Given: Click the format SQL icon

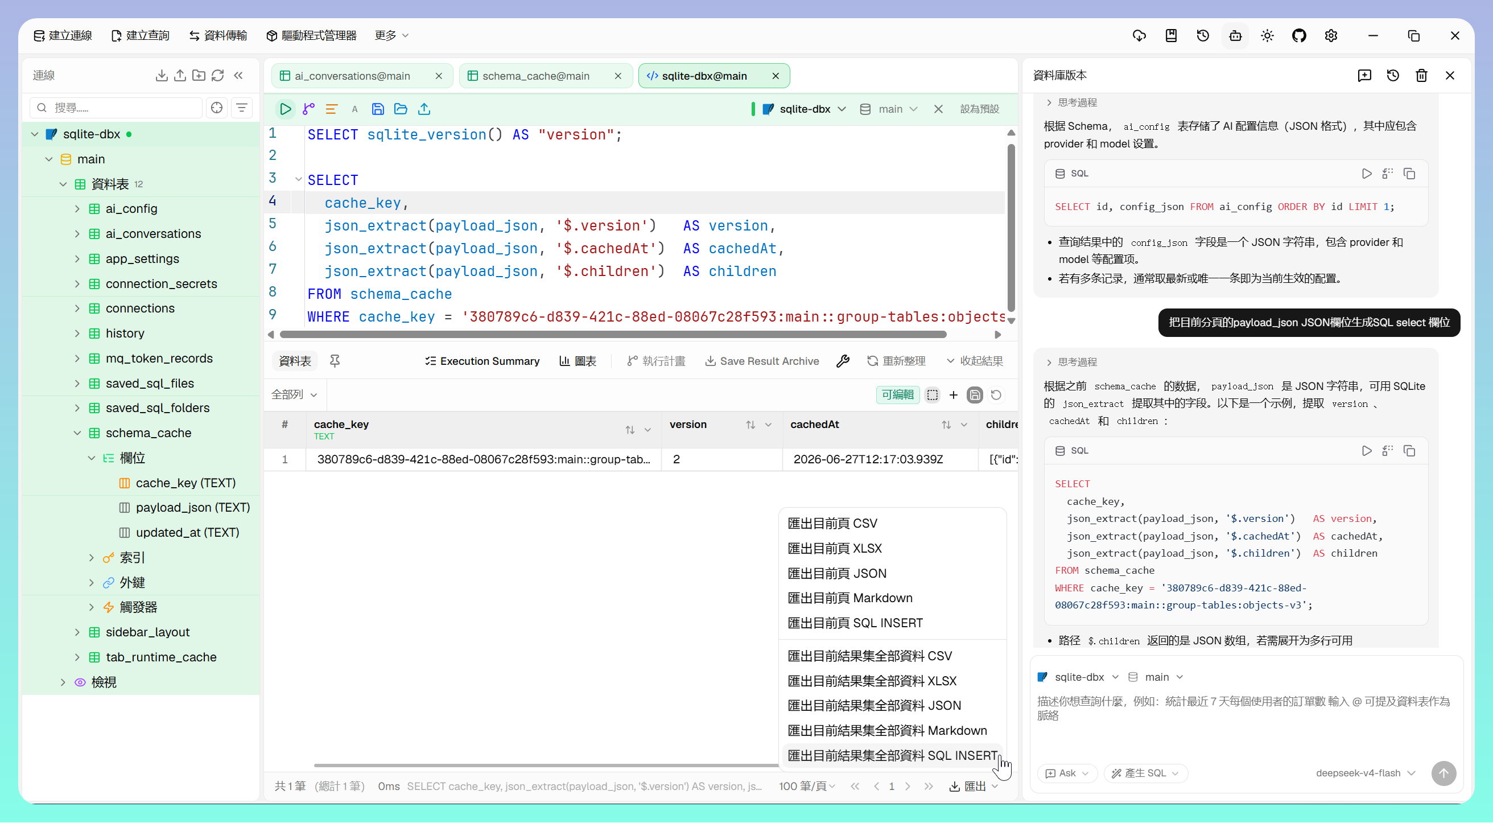Looking at the screenshot, I should (x=332, y=109).
